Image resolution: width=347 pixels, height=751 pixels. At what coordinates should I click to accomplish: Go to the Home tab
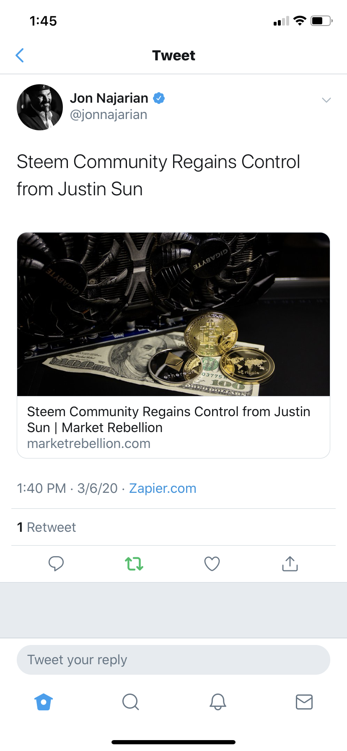(x=44, y=702)
